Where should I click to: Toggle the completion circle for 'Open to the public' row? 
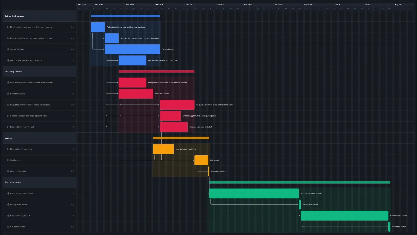coord(8,172)
